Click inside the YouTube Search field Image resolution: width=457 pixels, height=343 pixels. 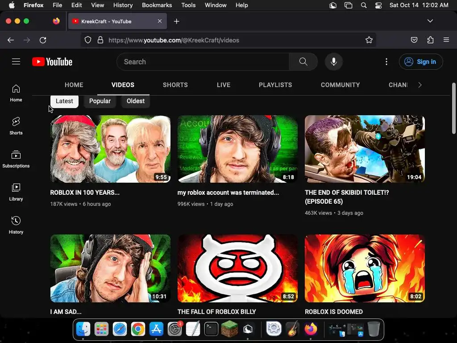(203, 62)
